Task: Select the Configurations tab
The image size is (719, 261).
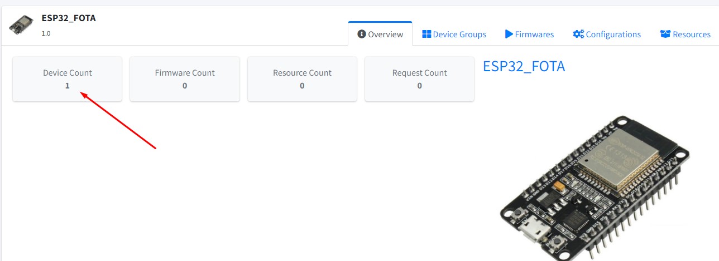Action: coord(607,35)
